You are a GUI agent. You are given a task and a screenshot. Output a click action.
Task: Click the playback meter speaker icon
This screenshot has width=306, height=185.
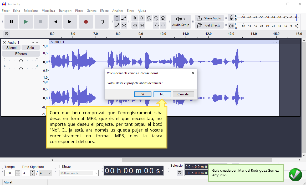pos(231,26)
